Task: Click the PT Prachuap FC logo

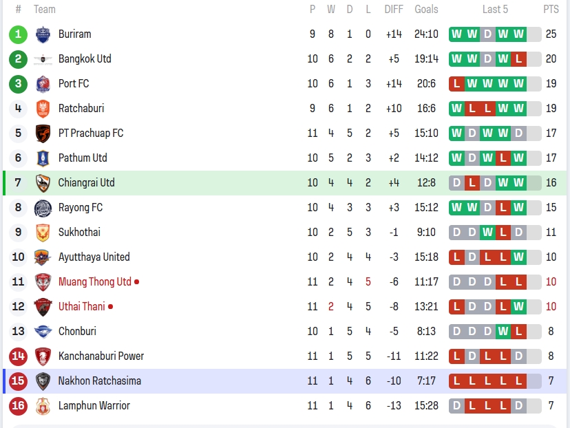Action: click(43, 133)
